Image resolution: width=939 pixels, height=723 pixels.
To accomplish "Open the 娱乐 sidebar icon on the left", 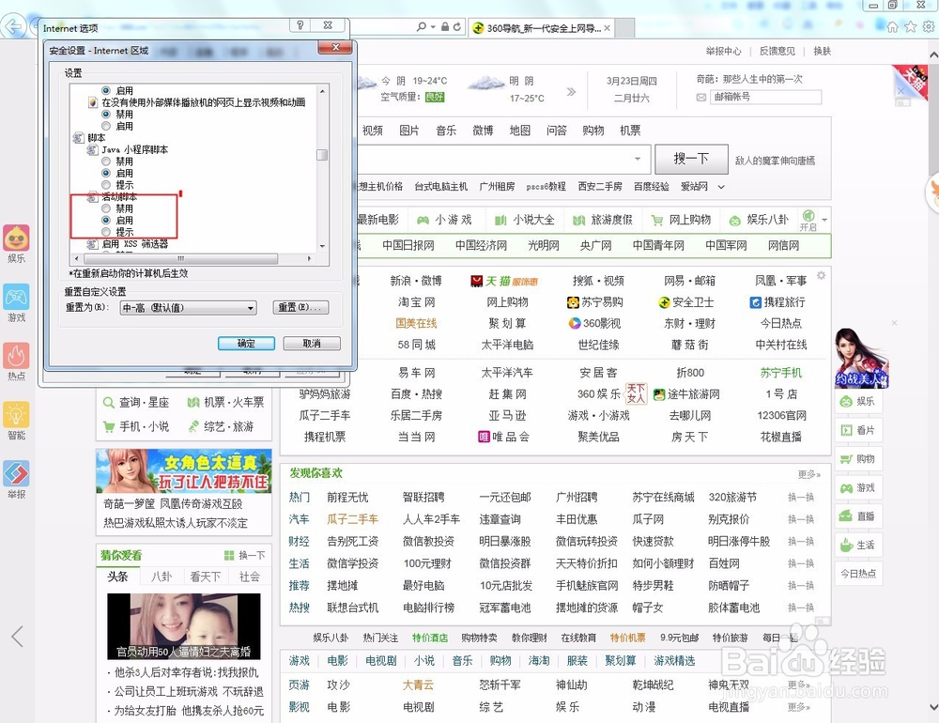I will point(16,238).
